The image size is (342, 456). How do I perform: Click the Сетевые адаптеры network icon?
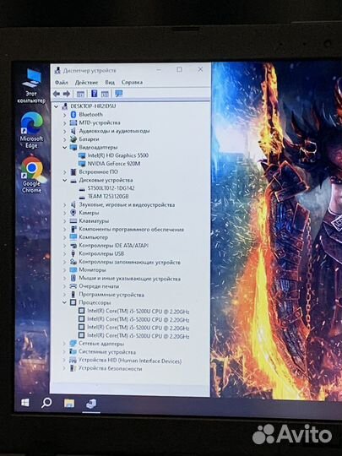click(73, 344)
